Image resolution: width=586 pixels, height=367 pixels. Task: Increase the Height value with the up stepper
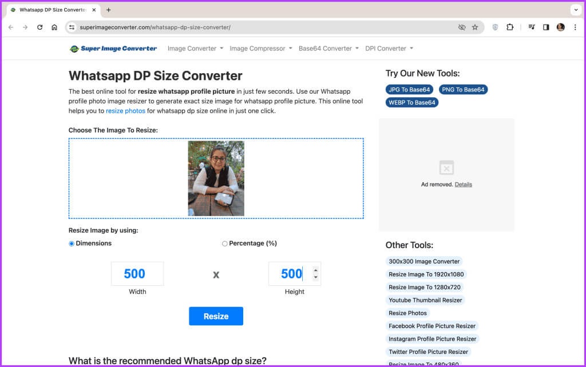[315, 270]
